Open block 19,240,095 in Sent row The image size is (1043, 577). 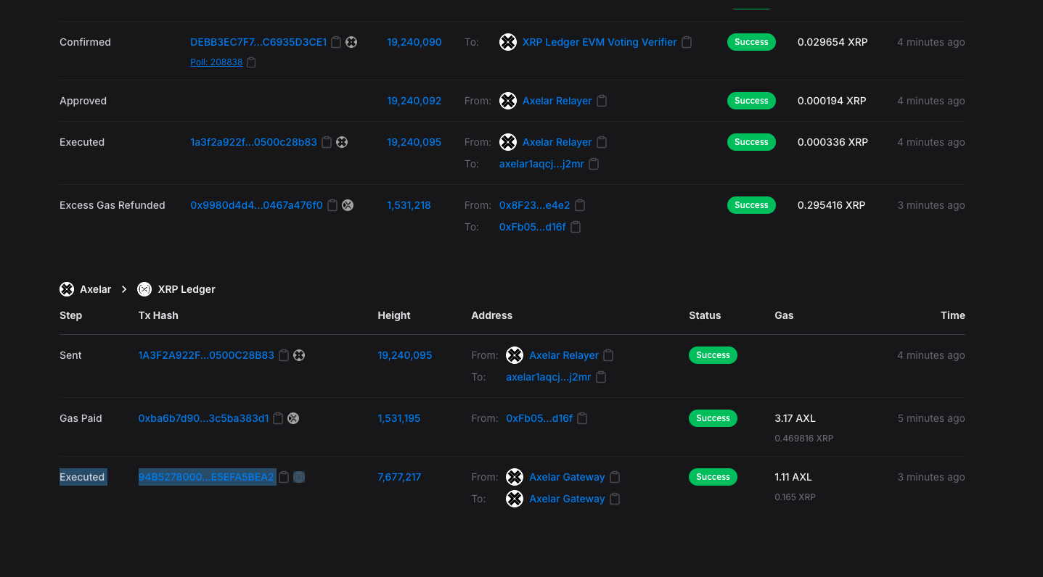click(x=405, y=355)
